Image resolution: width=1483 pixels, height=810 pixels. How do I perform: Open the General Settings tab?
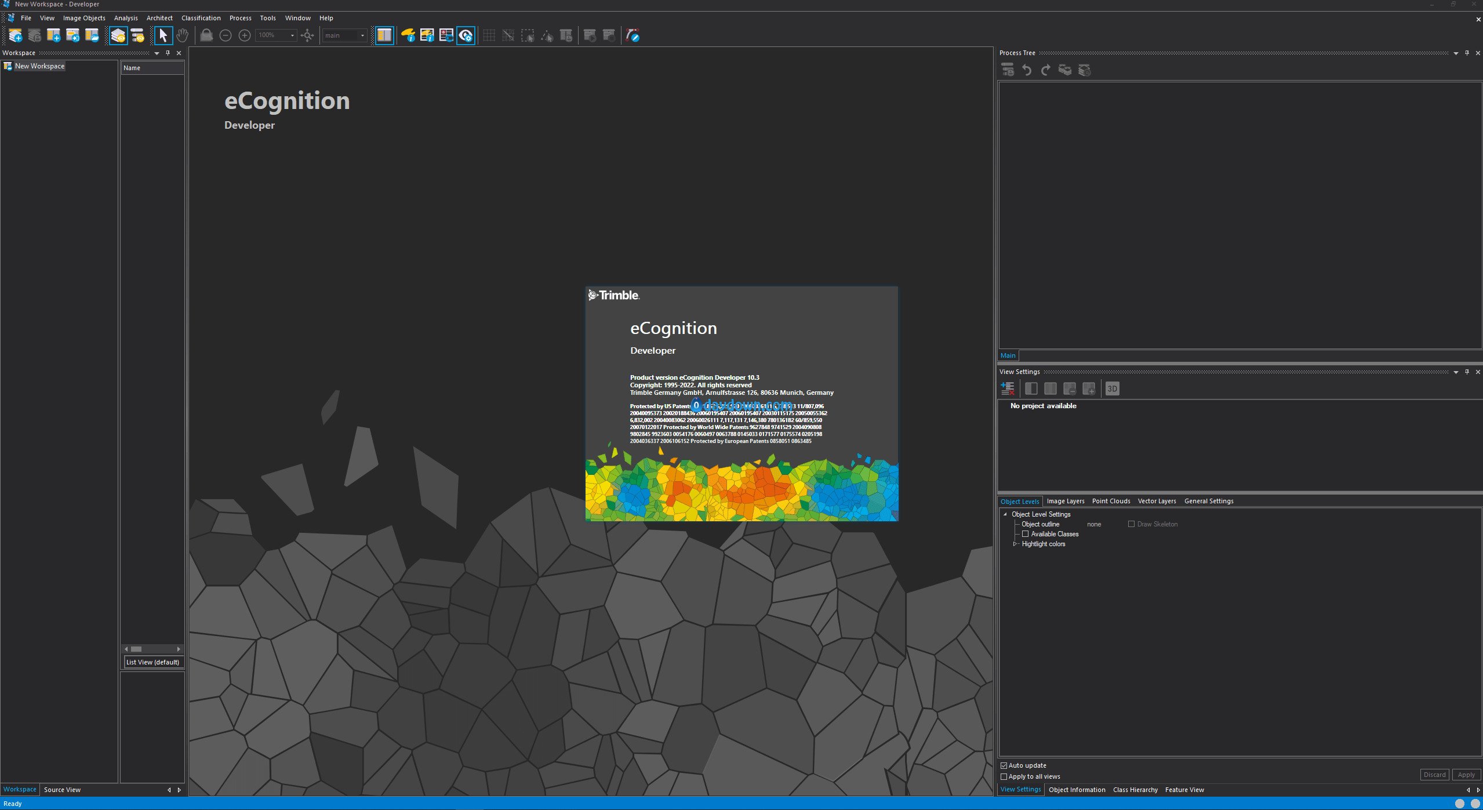coord(1209,502)
